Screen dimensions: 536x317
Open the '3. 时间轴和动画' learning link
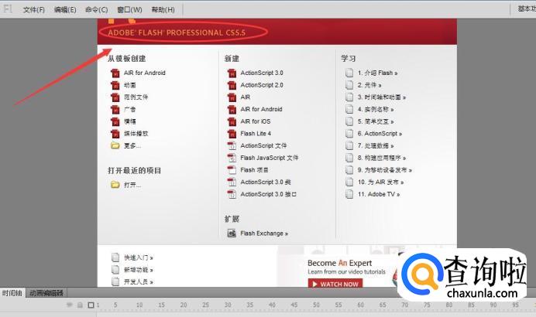point(382,97)
